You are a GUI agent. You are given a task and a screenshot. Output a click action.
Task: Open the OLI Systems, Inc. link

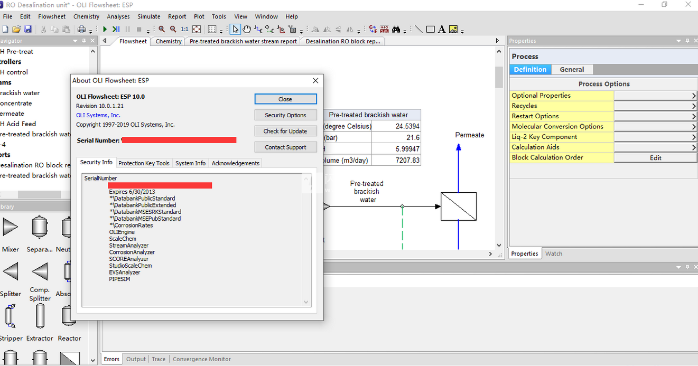(98, 115)
